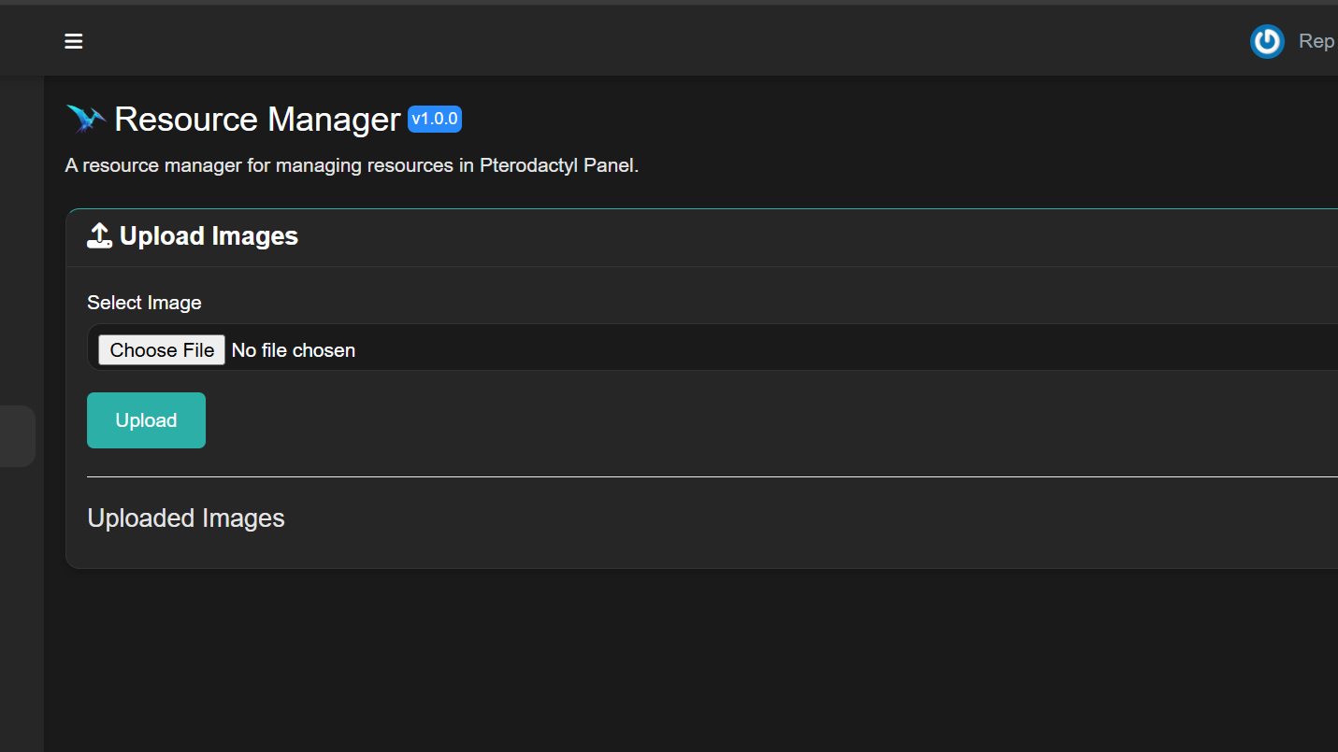The image size is (1338, 752).
Task: Click the upload tray icon
Action: (x=99, y=236)
